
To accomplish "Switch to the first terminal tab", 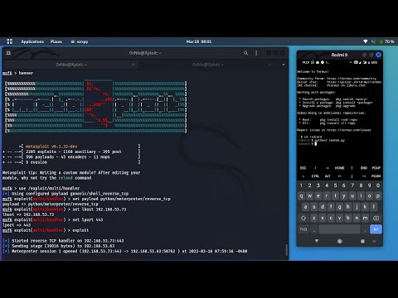I will click(70, 65).
